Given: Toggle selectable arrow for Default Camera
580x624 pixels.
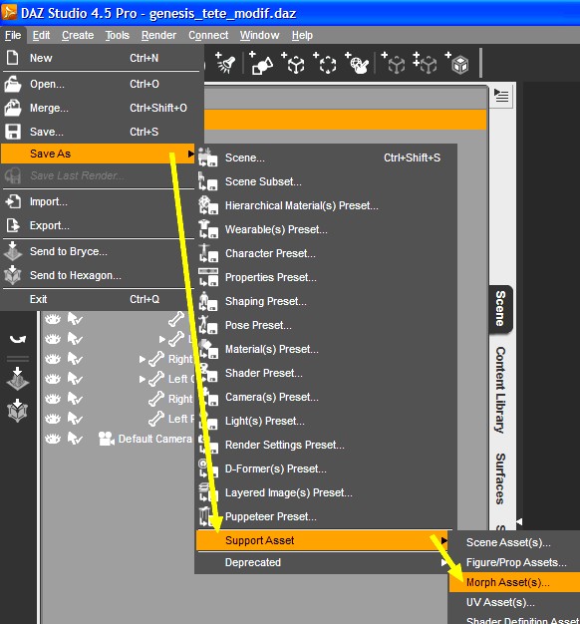Looking at the screenshot, I should click(x=75, y=439).
